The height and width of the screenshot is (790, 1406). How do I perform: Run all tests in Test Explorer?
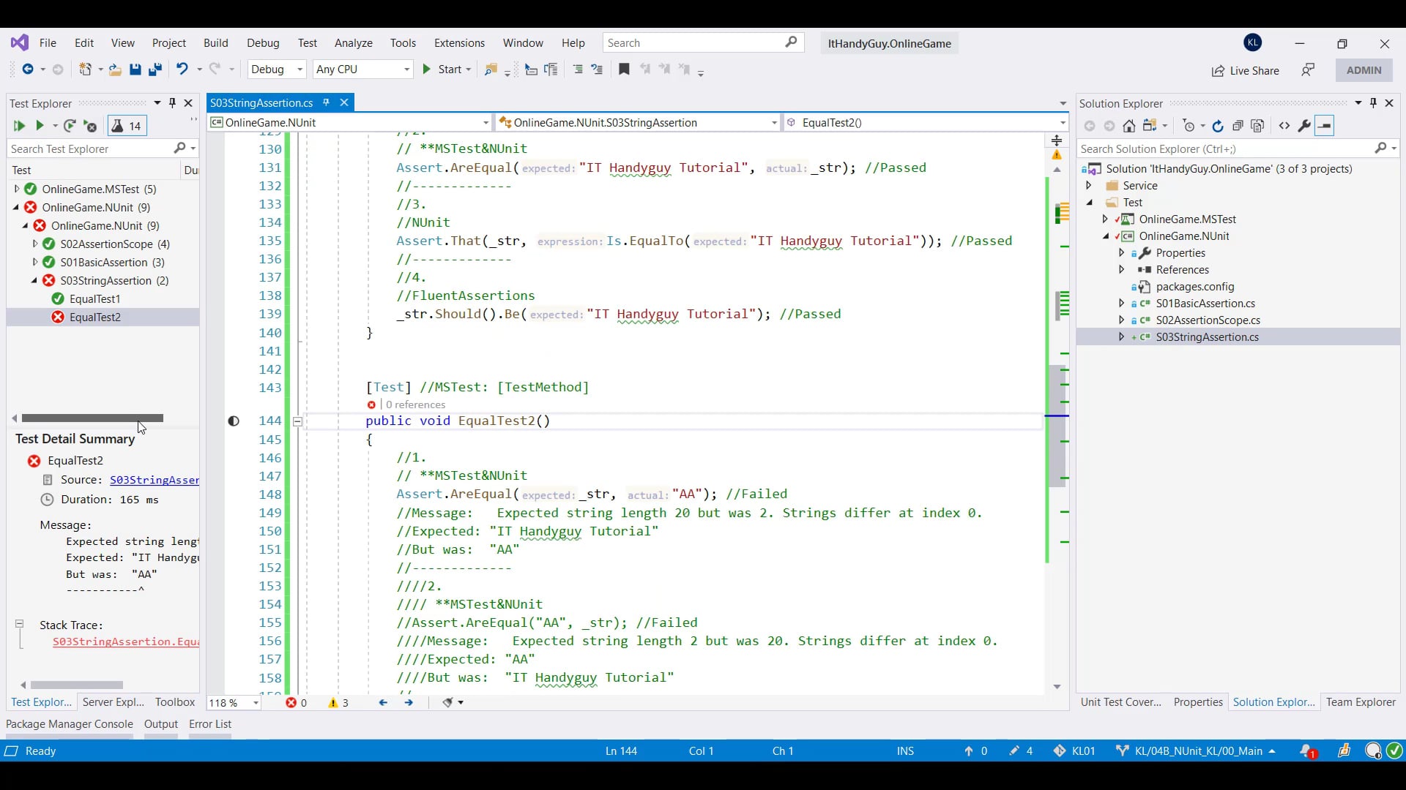(x=19, y=126)
